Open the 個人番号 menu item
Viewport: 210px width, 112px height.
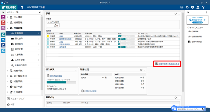pyautogui.click(x=23, y=39)
